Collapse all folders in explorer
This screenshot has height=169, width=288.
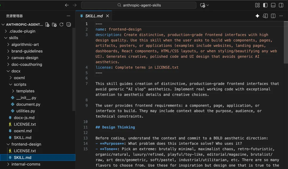(x=69, y=25)
